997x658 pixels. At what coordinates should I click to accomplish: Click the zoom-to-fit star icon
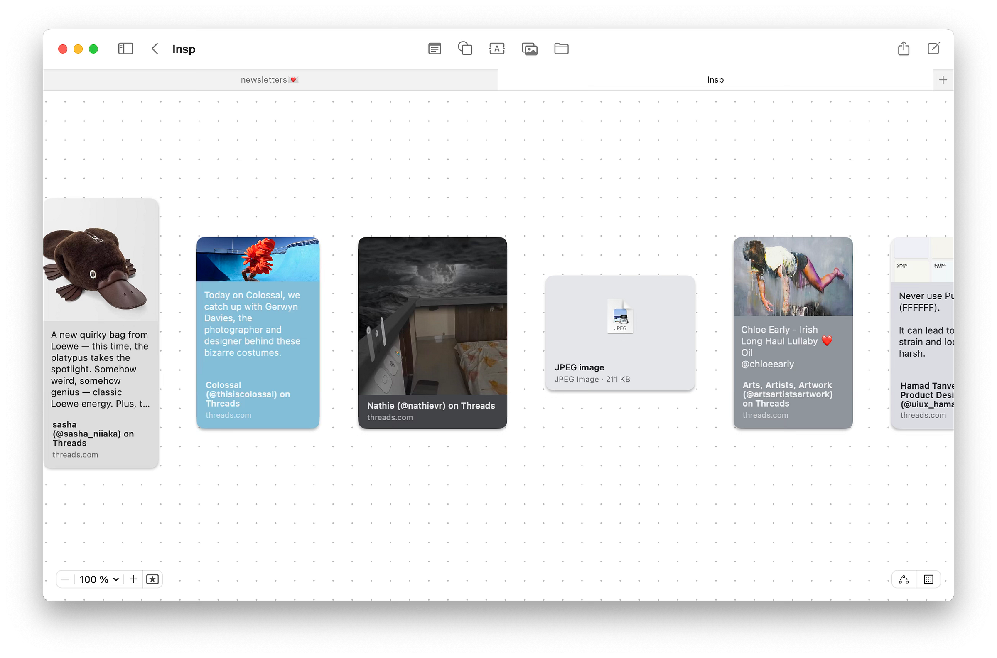pyautogui.click(x=152, y=579)
